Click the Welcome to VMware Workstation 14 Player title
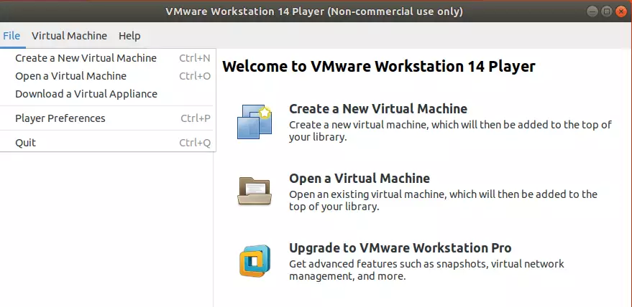This screenshot has height=307, width=632. pyautogui.click(x=378, y=67)
